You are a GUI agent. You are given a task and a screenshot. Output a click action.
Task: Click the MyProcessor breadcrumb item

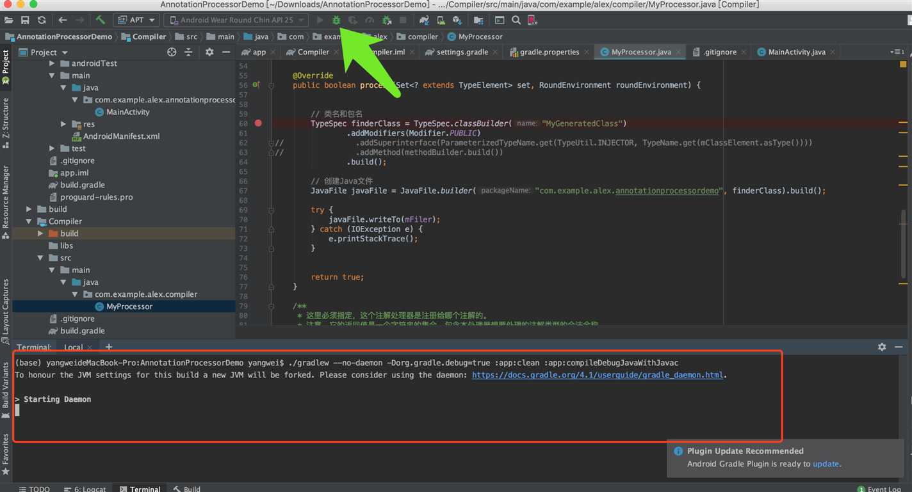click(x=475, y=36)
